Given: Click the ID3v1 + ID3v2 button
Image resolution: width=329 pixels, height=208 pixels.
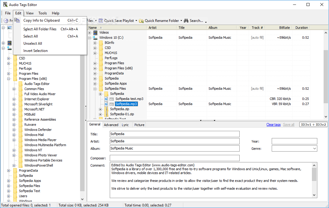Looking at the screenshot, I should pyautogui.click(x=313, y=125).
